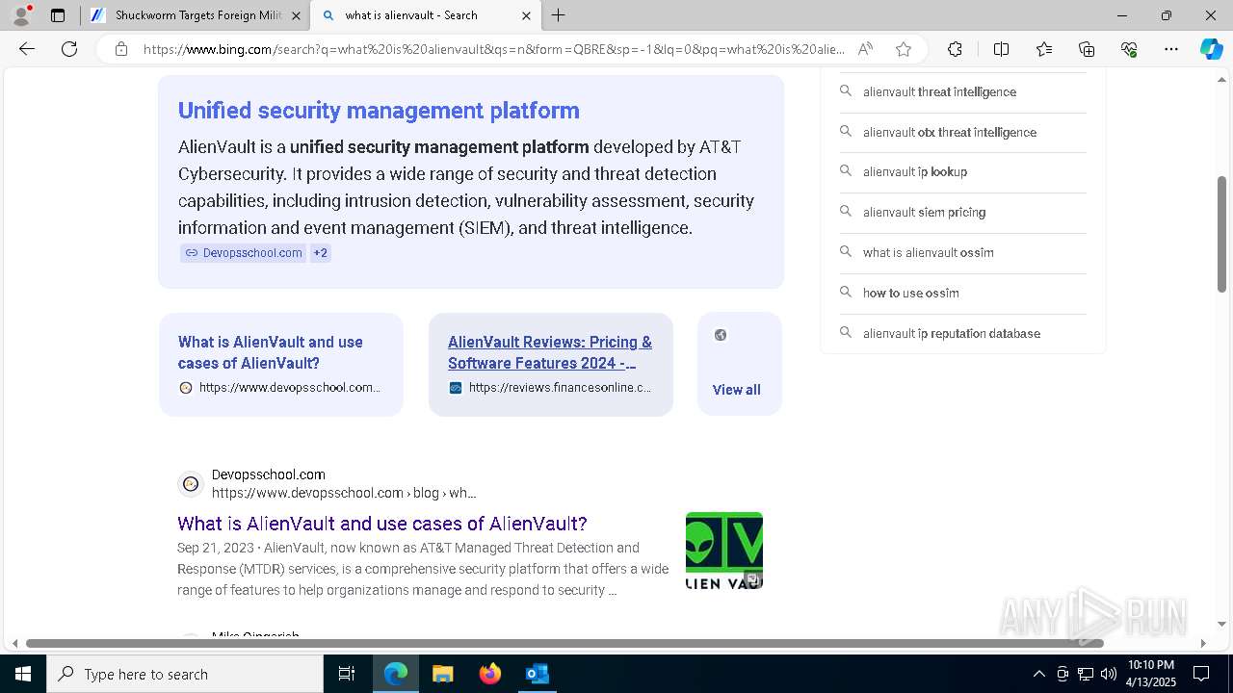Open File Explorer from the taskbar
Screen dimensions: 1233x693
[443, 674]
